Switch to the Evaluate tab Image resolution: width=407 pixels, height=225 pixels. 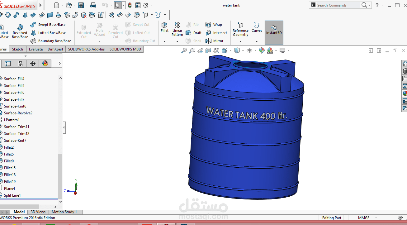(36, 49)
